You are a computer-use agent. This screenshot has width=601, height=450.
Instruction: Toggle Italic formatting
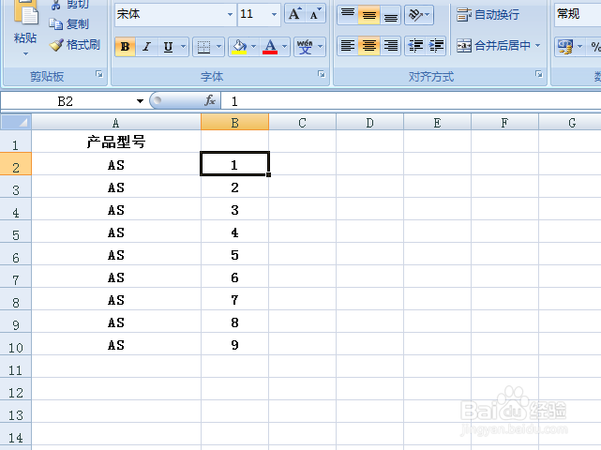click(x=146, y=47)
